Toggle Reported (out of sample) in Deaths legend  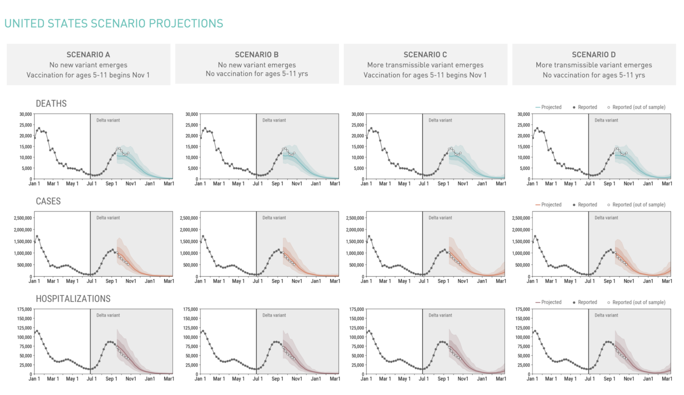tap(636, 107)
